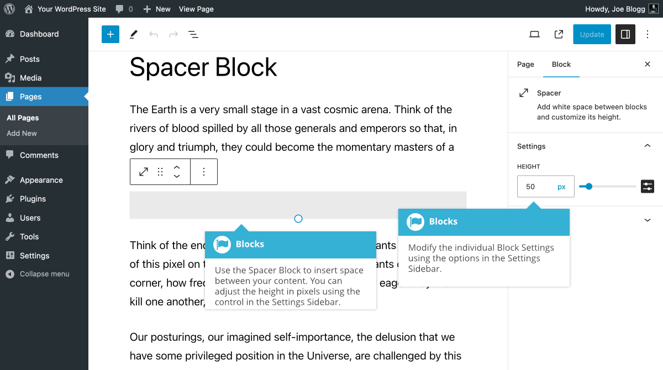Viewport: 663px width, 370px height.
Task: Click the Spacer block type icon in toolbar
Action: (144, 172)
